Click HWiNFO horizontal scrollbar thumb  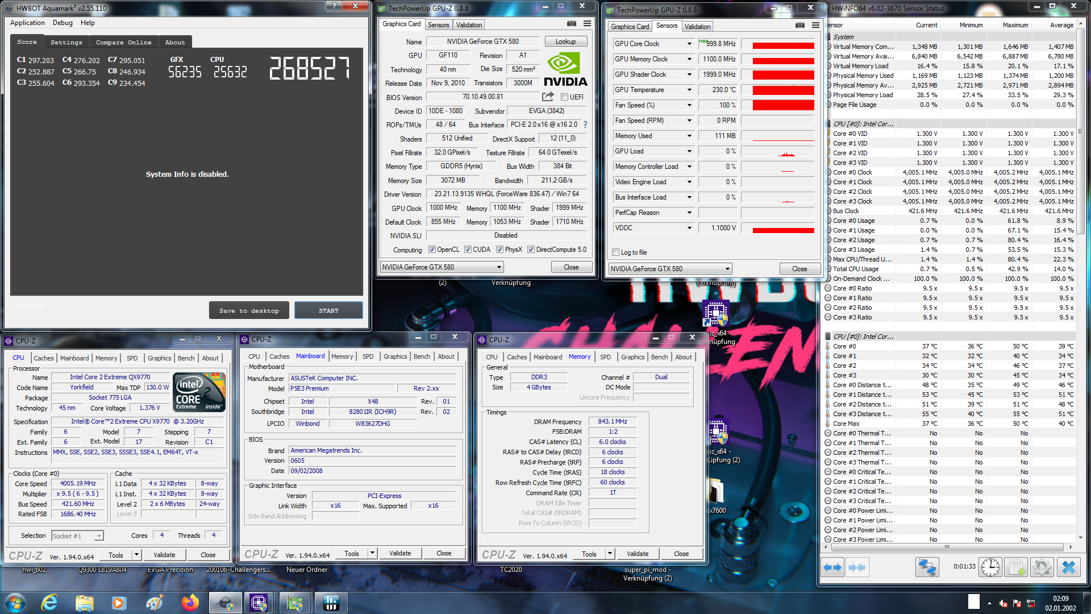coord(947,547)
